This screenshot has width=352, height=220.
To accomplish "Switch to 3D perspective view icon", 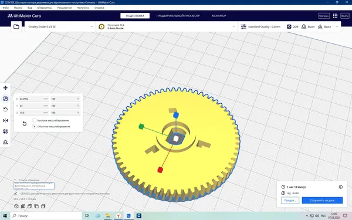I will [16, 206].
